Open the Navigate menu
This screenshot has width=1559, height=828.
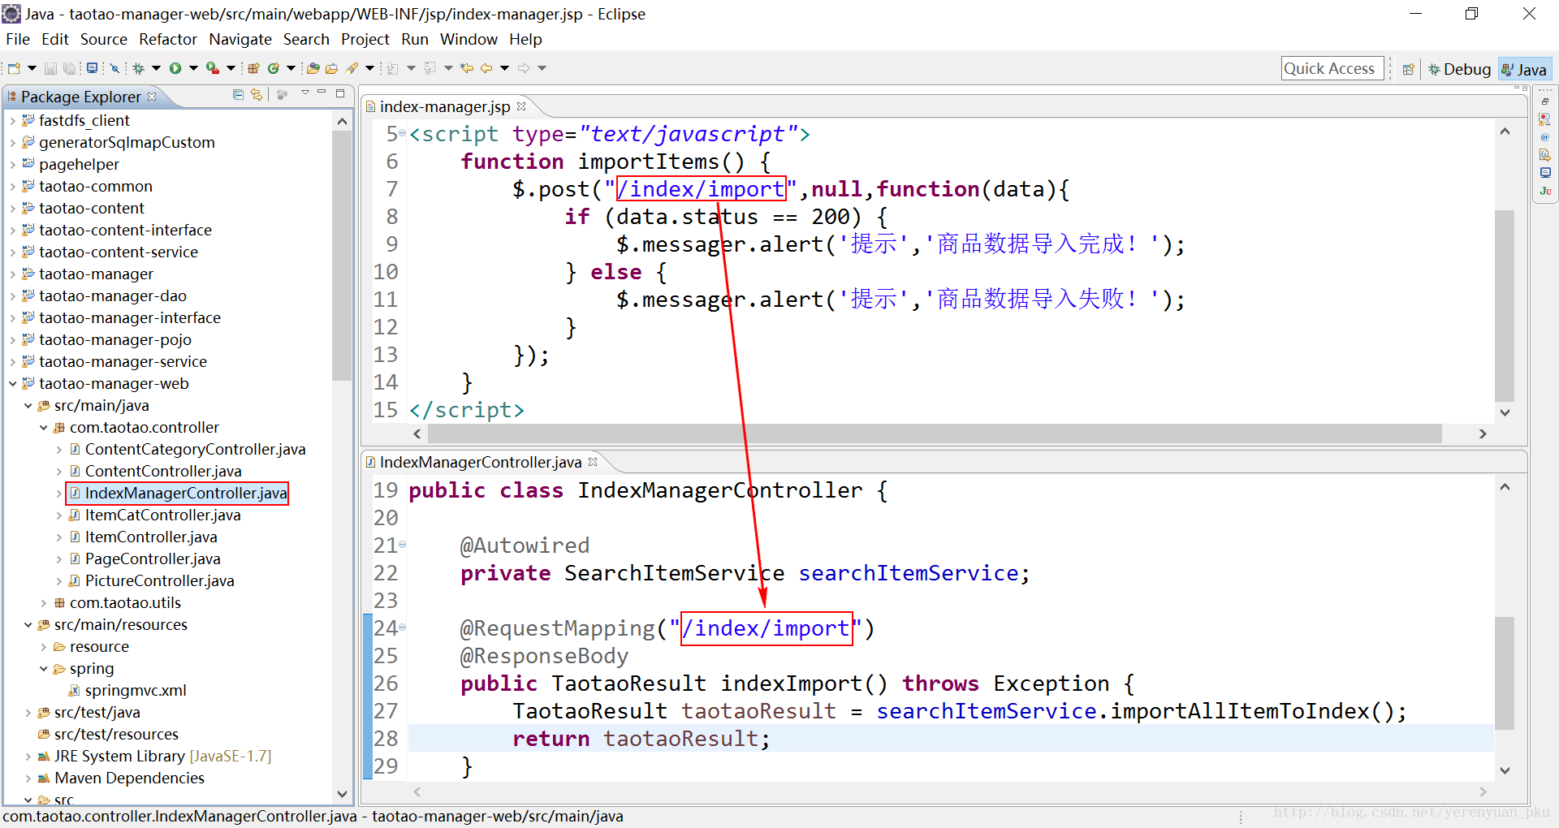pyautogui.click(x=240, y=39)
